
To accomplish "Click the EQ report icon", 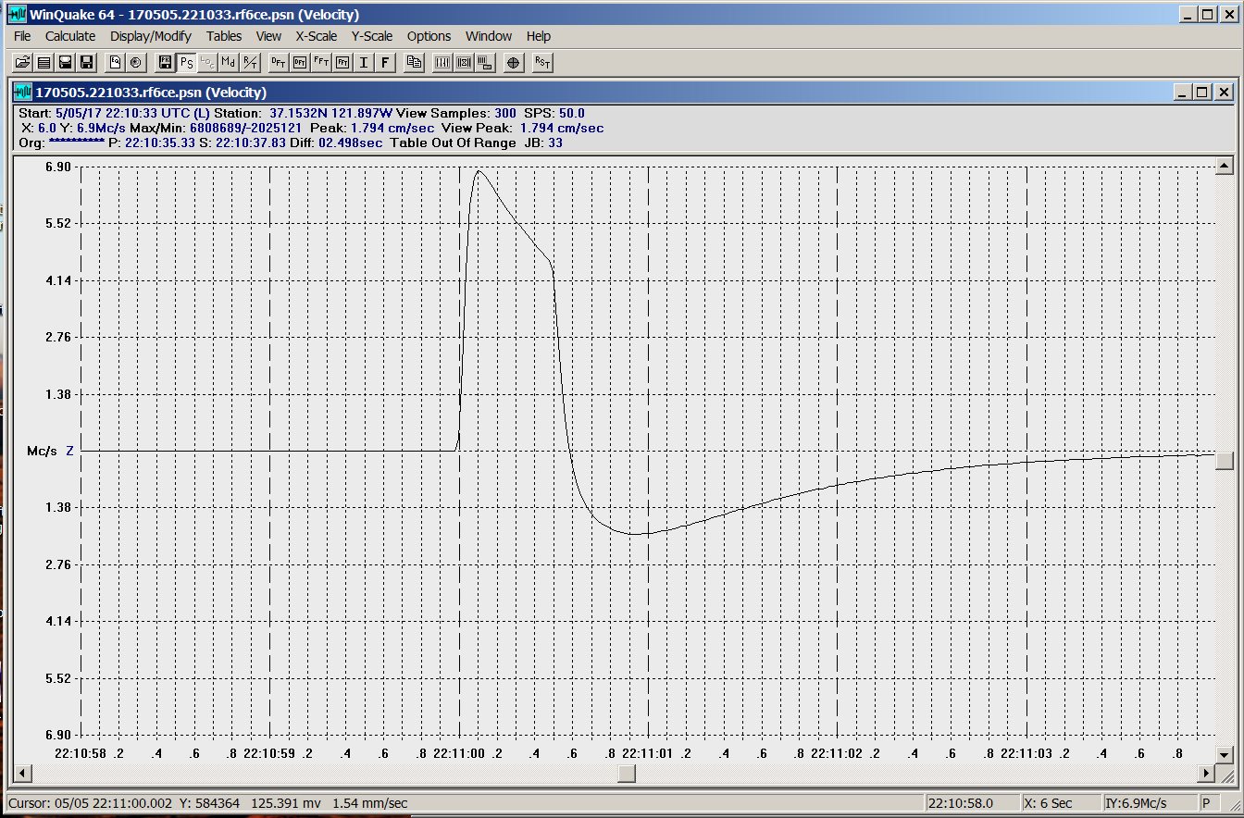I will (115, 62).
